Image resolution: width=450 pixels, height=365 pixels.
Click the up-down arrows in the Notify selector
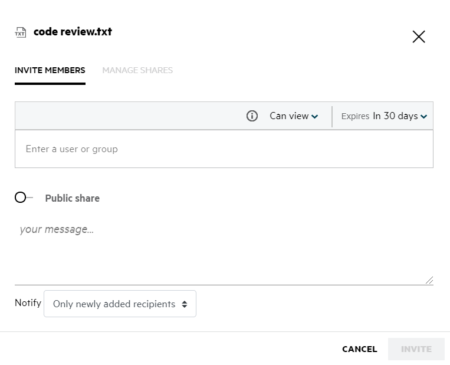pyautogui.click(x=185, y=304)
